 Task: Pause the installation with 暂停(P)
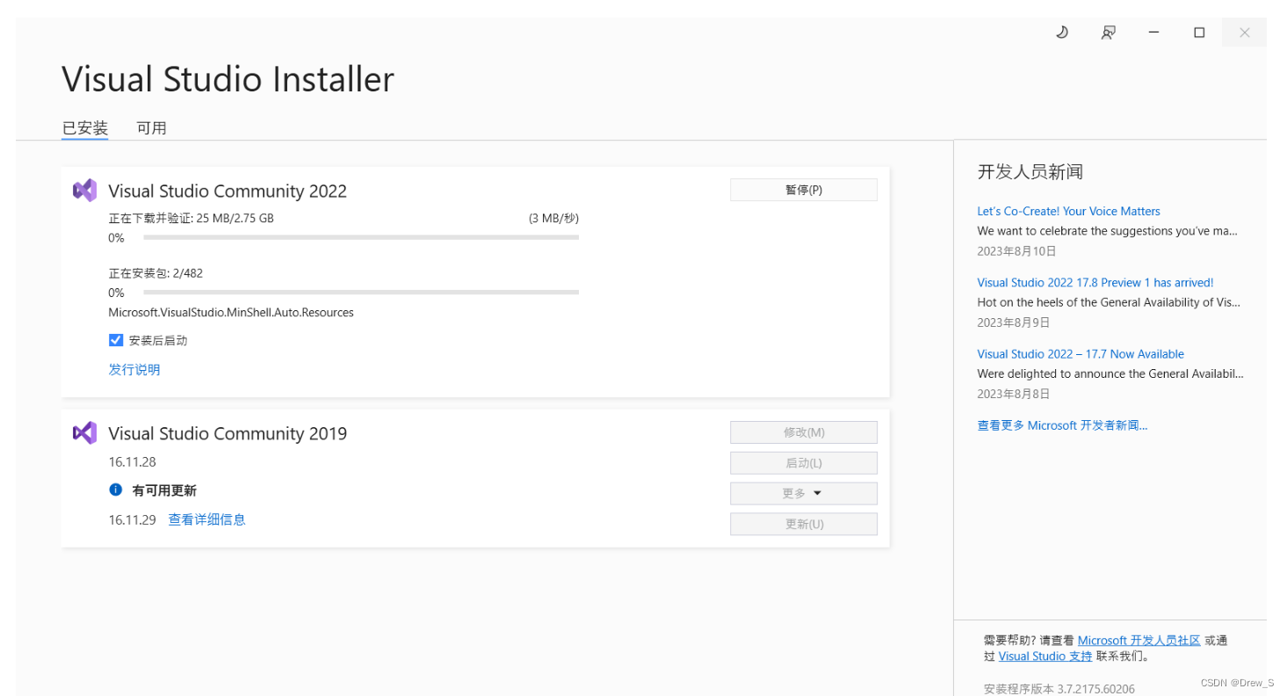[803, 190]
